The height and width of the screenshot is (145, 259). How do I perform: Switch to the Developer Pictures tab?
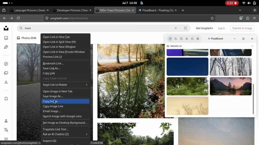tap(72, 10)
